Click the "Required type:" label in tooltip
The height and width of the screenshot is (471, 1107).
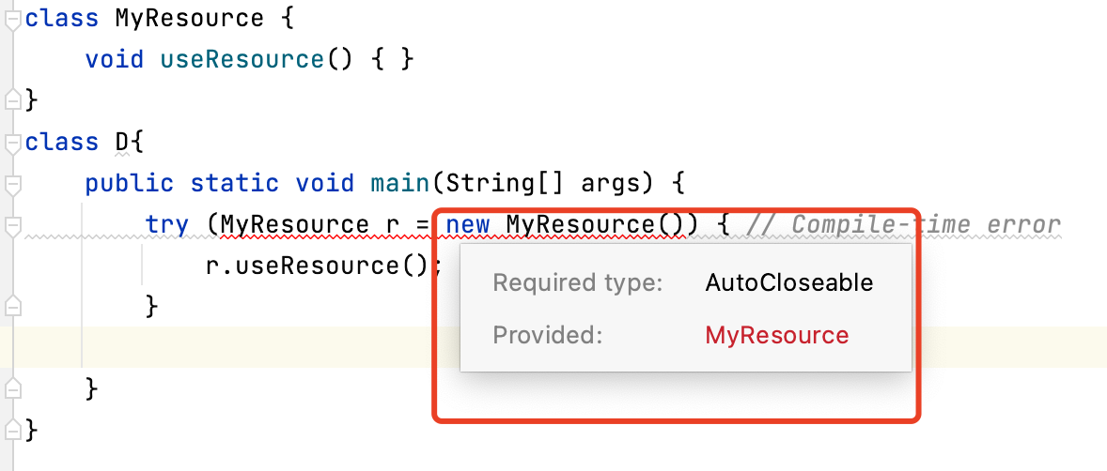pos(578,282)
